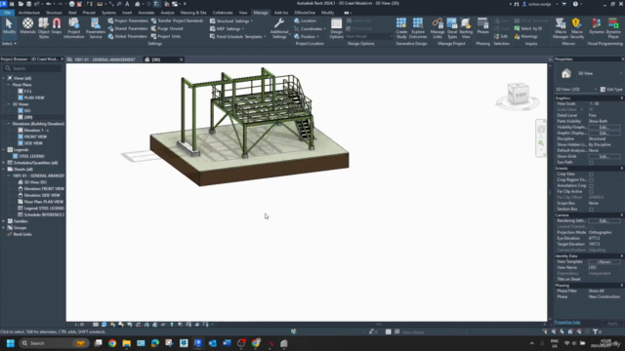The image size is (625, 351).
Task: Open Manage Links
Action: pyautogui.click(x=437, y=28)
